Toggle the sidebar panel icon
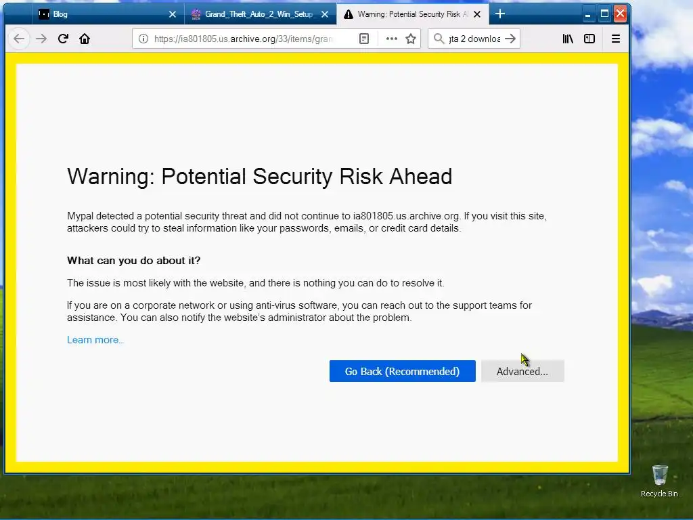Viewport: 693px width, 520px height. pyautogui.click(x=589, y=39)
